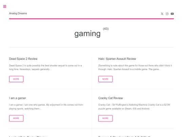Click the Dead Space 2 excerpt text
183x137 pixels.
(x=45, y=67)
